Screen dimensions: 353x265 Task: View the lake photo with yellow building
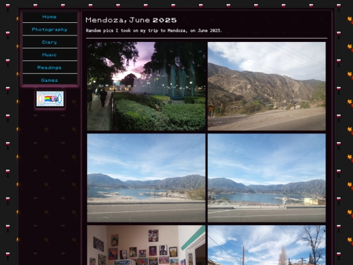click(x=267, y=178)
